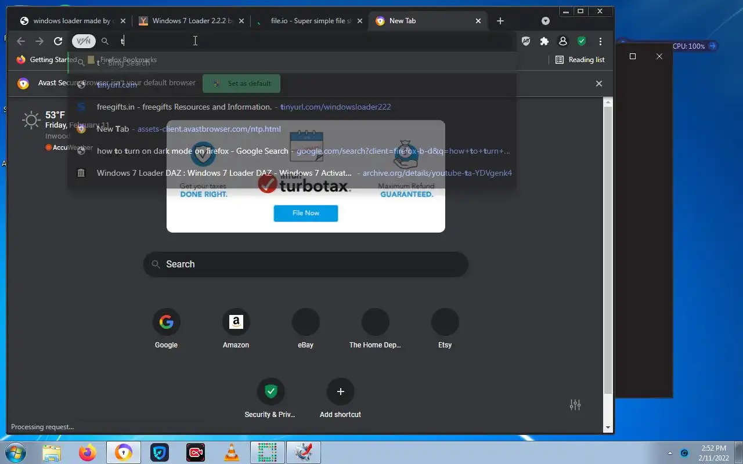Dismiss the default browser infobar
The width and height of the screenshot is (743, 464).
pos(599,84)
